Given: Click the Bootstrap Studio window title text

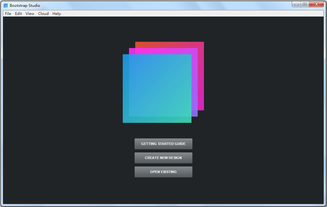Looking at the screenshot, I should [x=23, y=5].
